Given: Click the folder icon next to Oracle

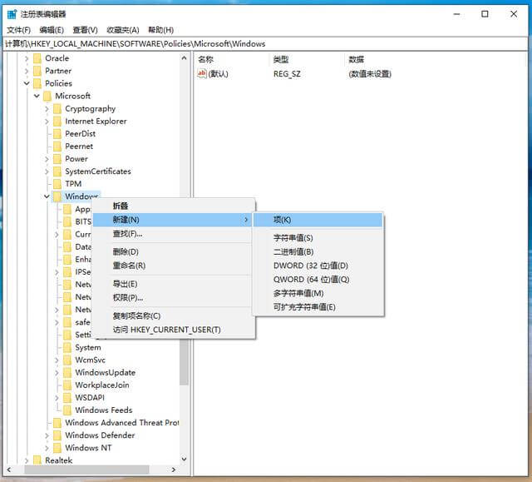Looking at the screenshot, I should [37, 58].
